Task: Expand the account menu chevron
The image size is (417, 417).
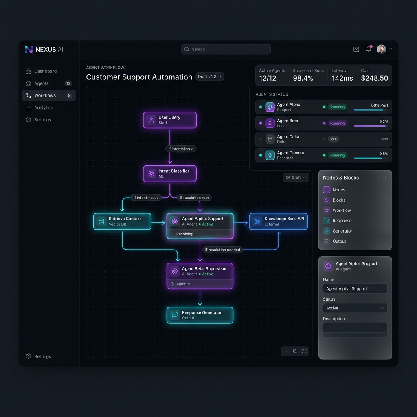Action: (391, 49)
